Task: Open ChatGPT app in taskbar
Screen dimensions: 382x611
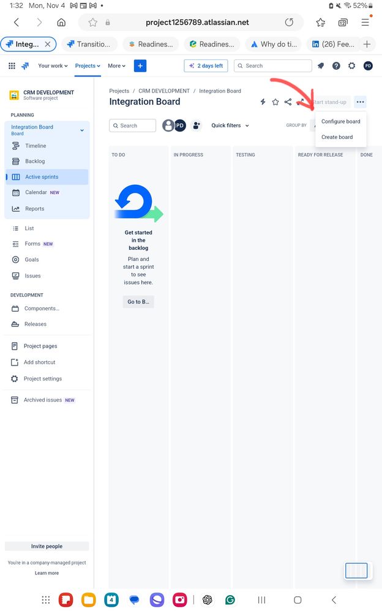Action: pos(208,600)
